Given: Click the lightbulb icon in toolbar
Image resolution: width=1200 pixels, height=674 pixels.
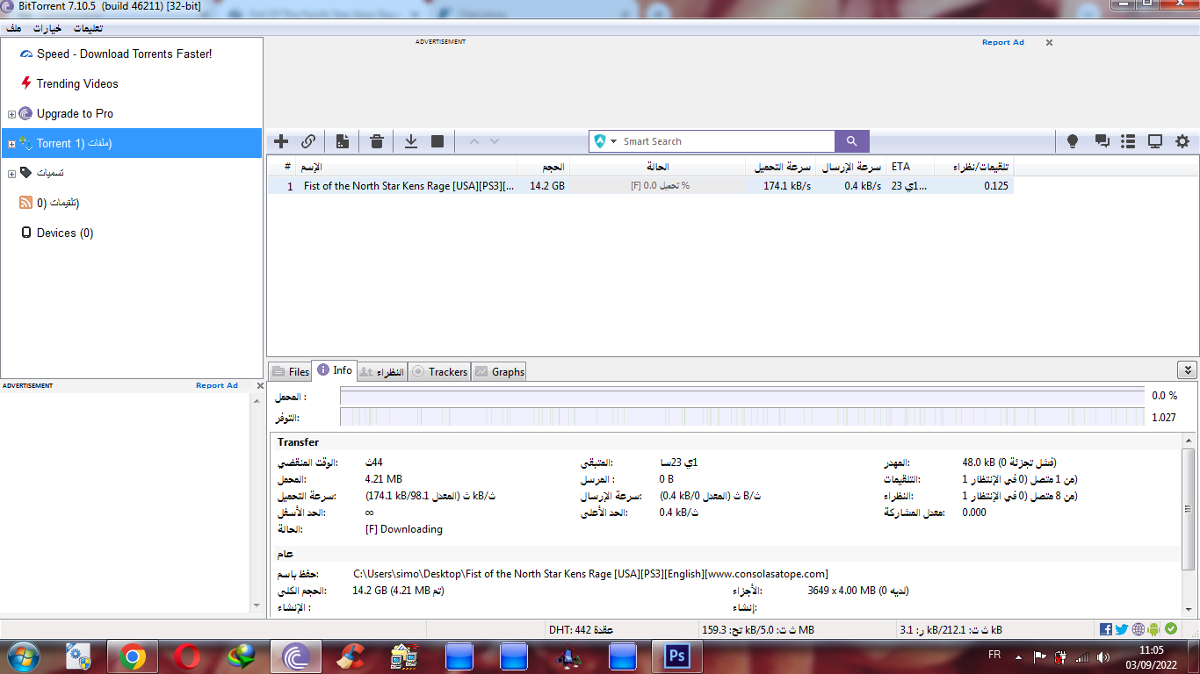Looking at the screenshot, I should [x=1073, y=141].
